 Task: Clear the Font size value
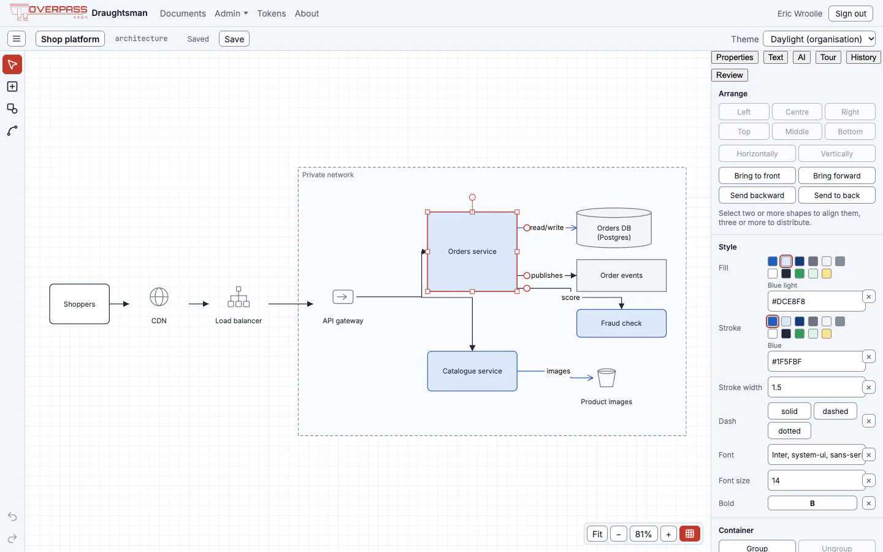tap(869, 481)
